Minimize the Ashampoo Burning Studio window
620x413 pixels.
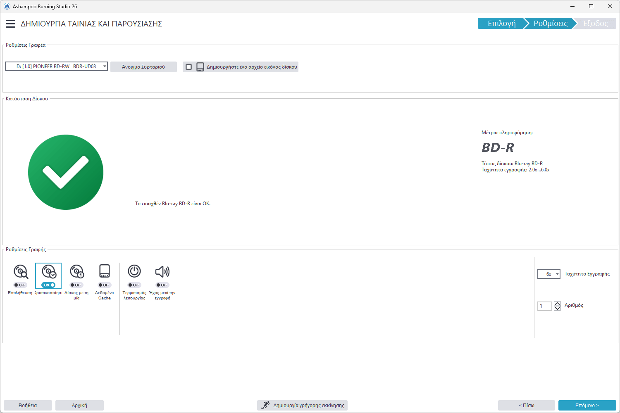[x=572, y=6]
